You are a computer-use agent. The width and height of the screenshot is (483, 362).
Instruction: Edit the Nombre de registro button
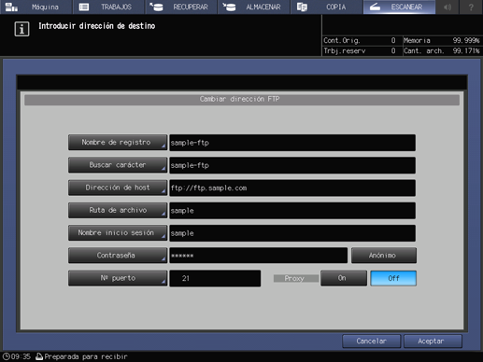[x=118, y=143]
